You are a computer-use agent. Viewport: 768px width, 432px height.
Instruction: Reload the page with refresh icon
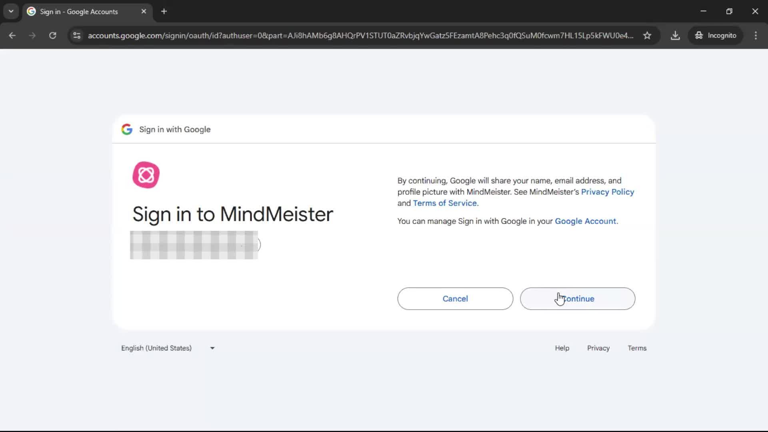point(52,36)
